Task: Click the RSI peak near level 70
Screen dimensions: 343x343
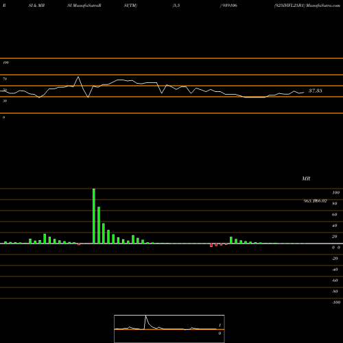Action: 78,77
